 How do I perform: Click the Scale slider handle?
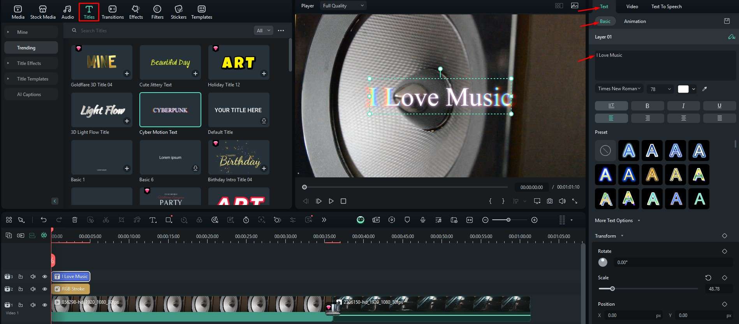click(612, 289)
